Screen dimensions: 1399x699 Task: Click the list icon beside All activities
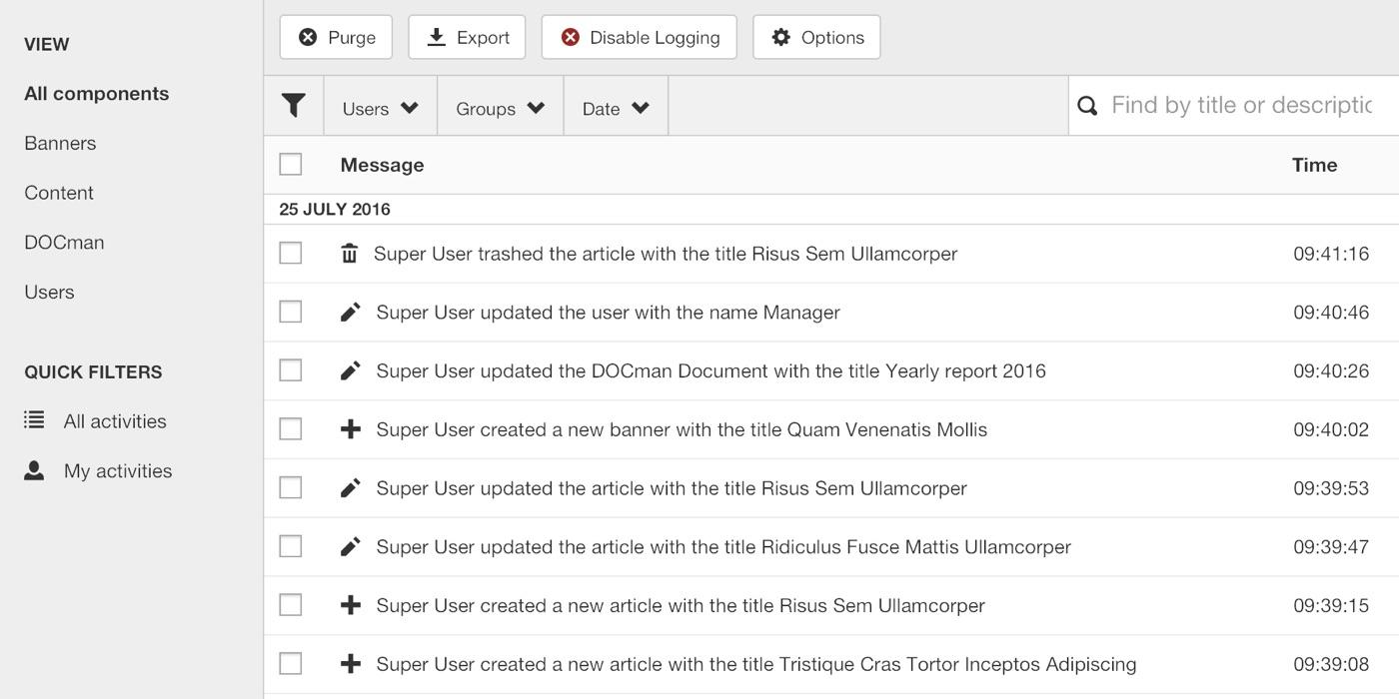pos(35,420)
